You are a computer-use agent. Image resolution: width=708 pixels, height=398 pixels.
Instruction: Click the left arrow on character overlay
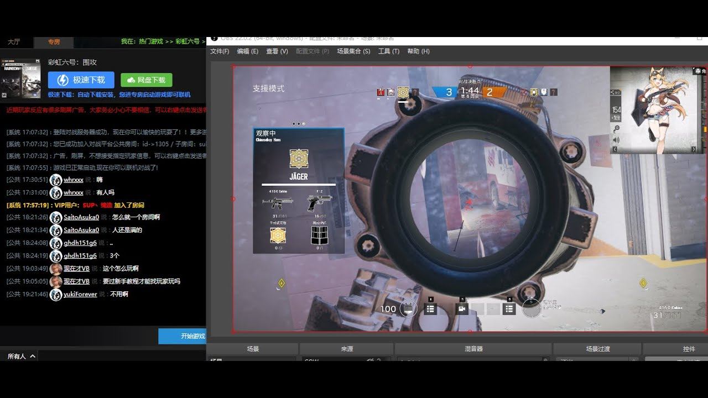pos(615,149)
